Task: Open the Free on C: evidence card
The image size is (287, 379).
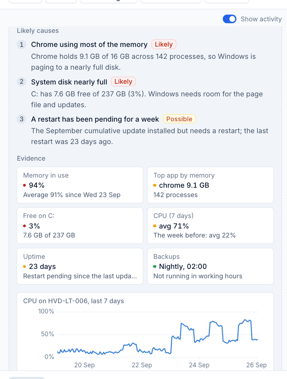Action: (x=80, y=226)
